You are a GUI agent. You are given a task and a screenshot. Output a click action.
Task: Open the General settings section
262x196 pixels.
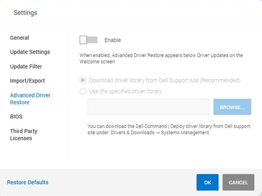[x=20, y=38]
